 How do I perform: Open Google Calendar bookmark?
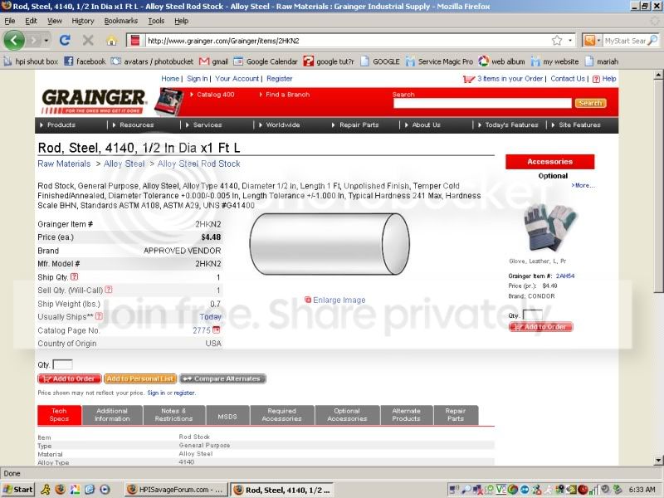point(266,61)
